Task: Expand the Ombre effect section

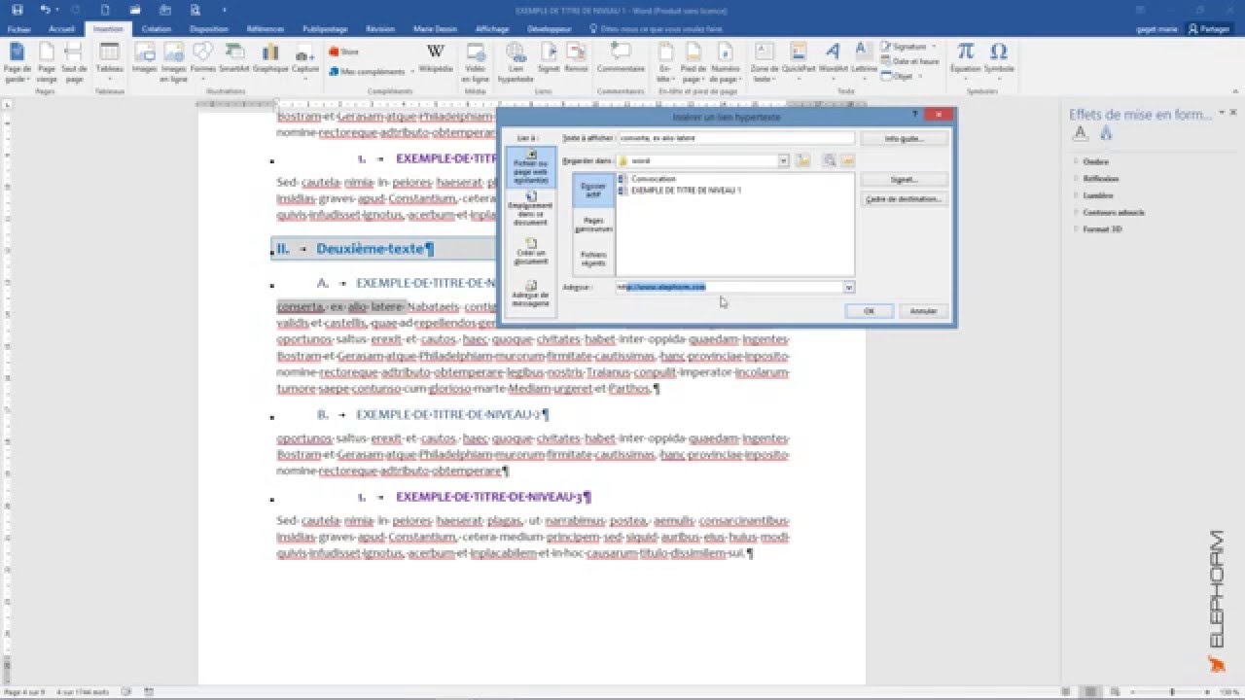Action: 1095,161
